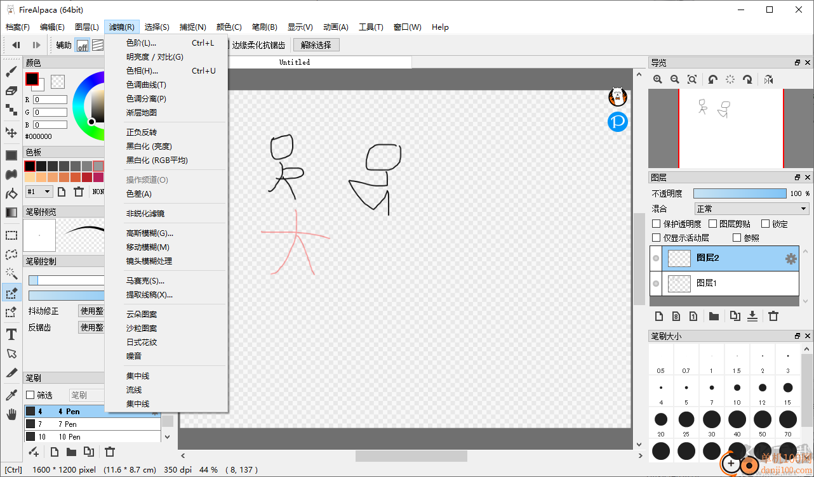Float the 图层 panel
The image size is (814, 477).
[x=797, y=178]
